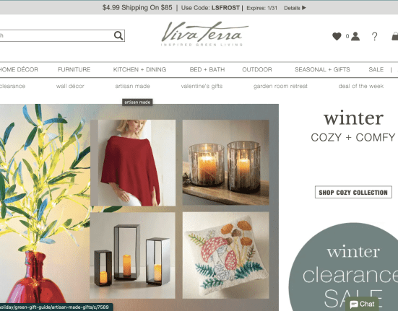Open the account profile icon
This screenshot has width=398, height=311.
point(355,36)
